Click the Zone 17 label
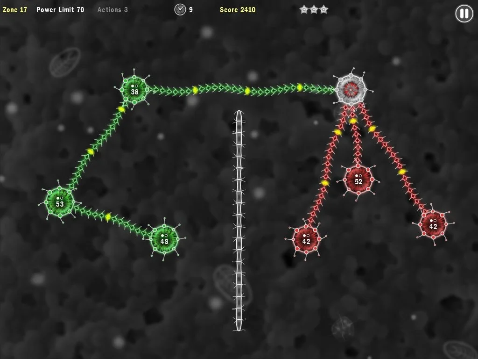Viewport: 478px width, 359px height. [15, 10]
